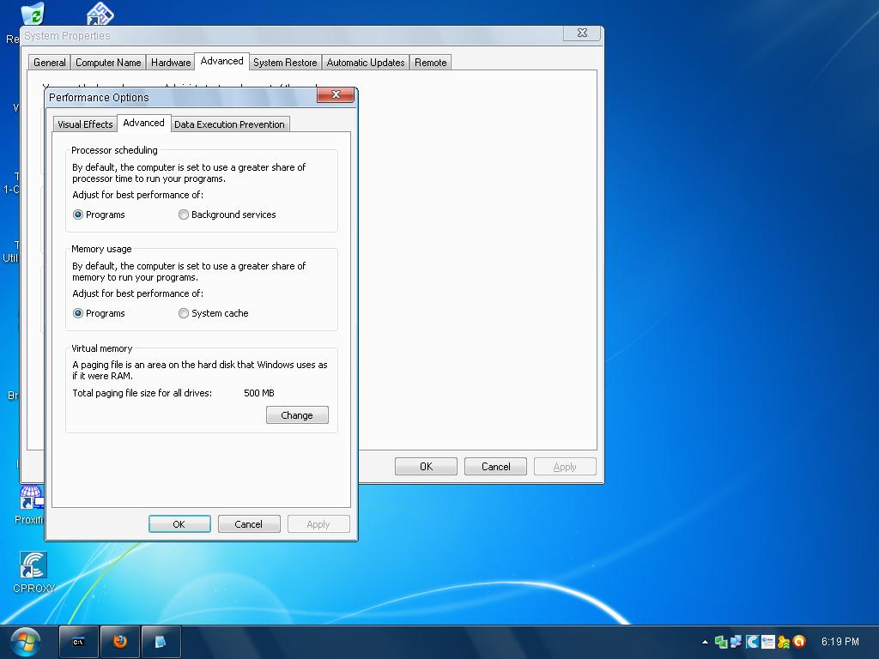Click the Command Prompt taskbar icon
This screenshot has width=879, height=659.
(78, 642)
